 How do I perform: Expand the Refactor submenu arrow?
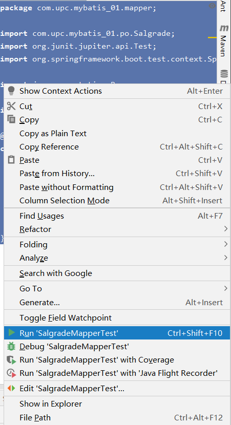(x=225, y=229)
